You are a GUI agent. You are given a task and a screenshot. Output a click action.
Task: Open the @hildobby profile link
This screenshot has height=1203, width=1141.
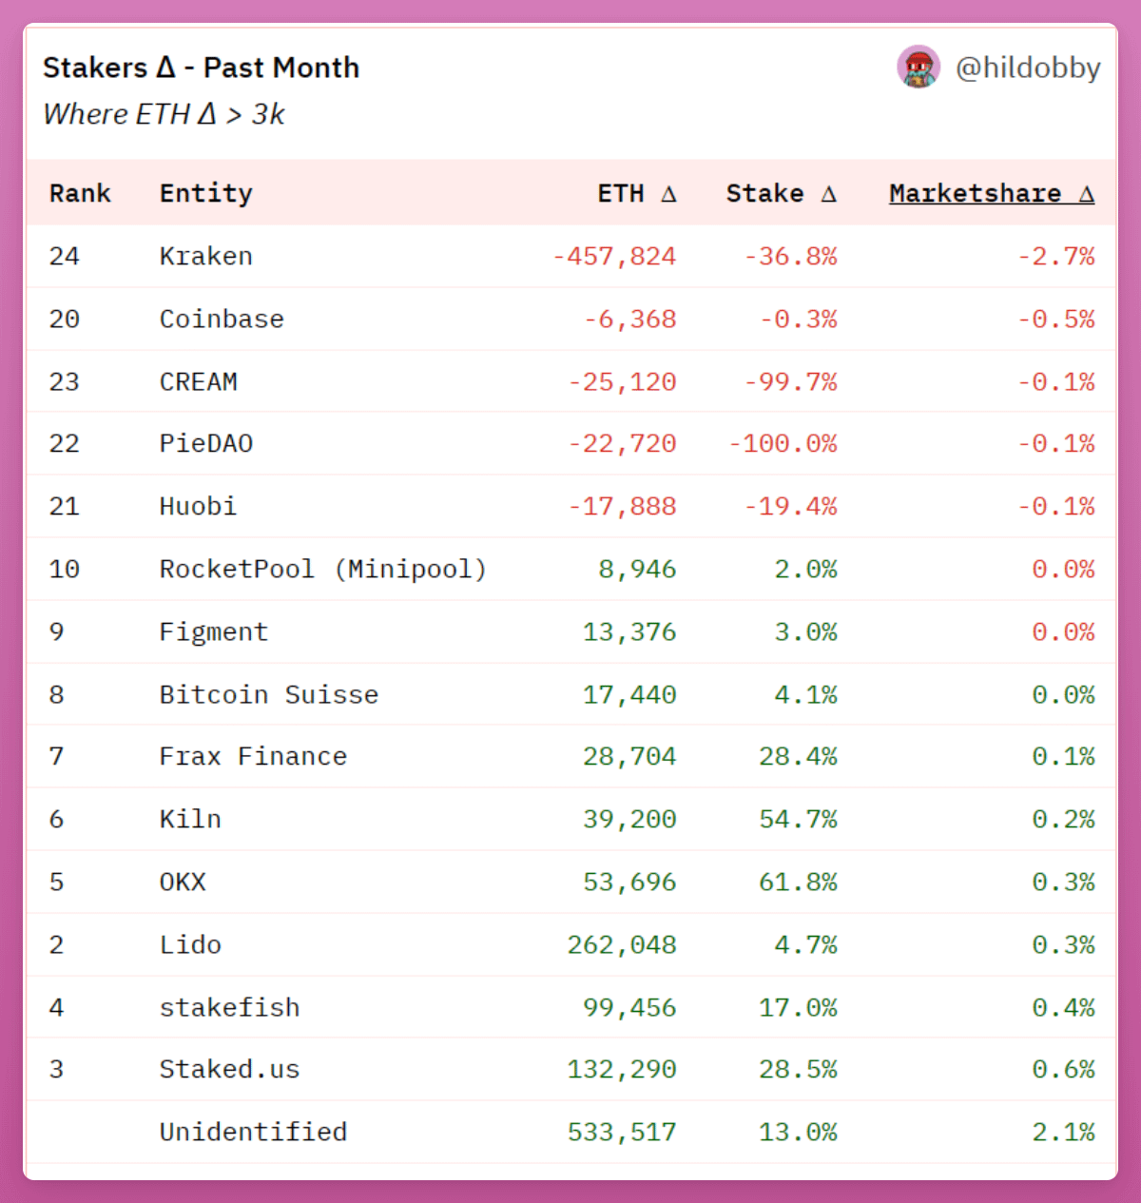pos(1027,68)
